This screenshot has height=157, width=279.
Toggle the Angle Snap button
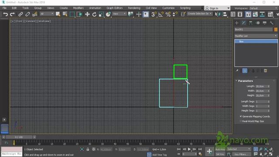tap(161, 14)
